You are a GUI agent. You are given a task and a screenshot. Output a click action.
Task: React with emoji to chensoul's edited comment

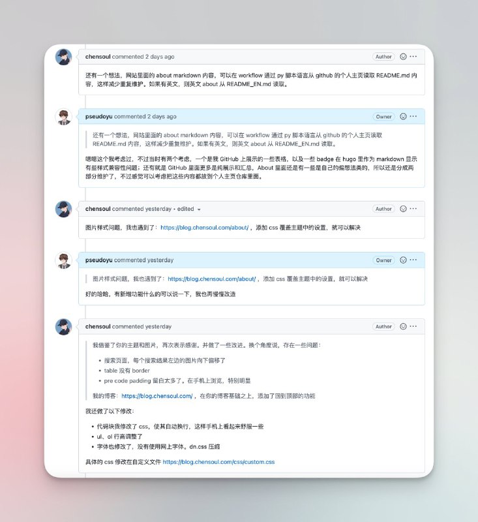(403, 209)
